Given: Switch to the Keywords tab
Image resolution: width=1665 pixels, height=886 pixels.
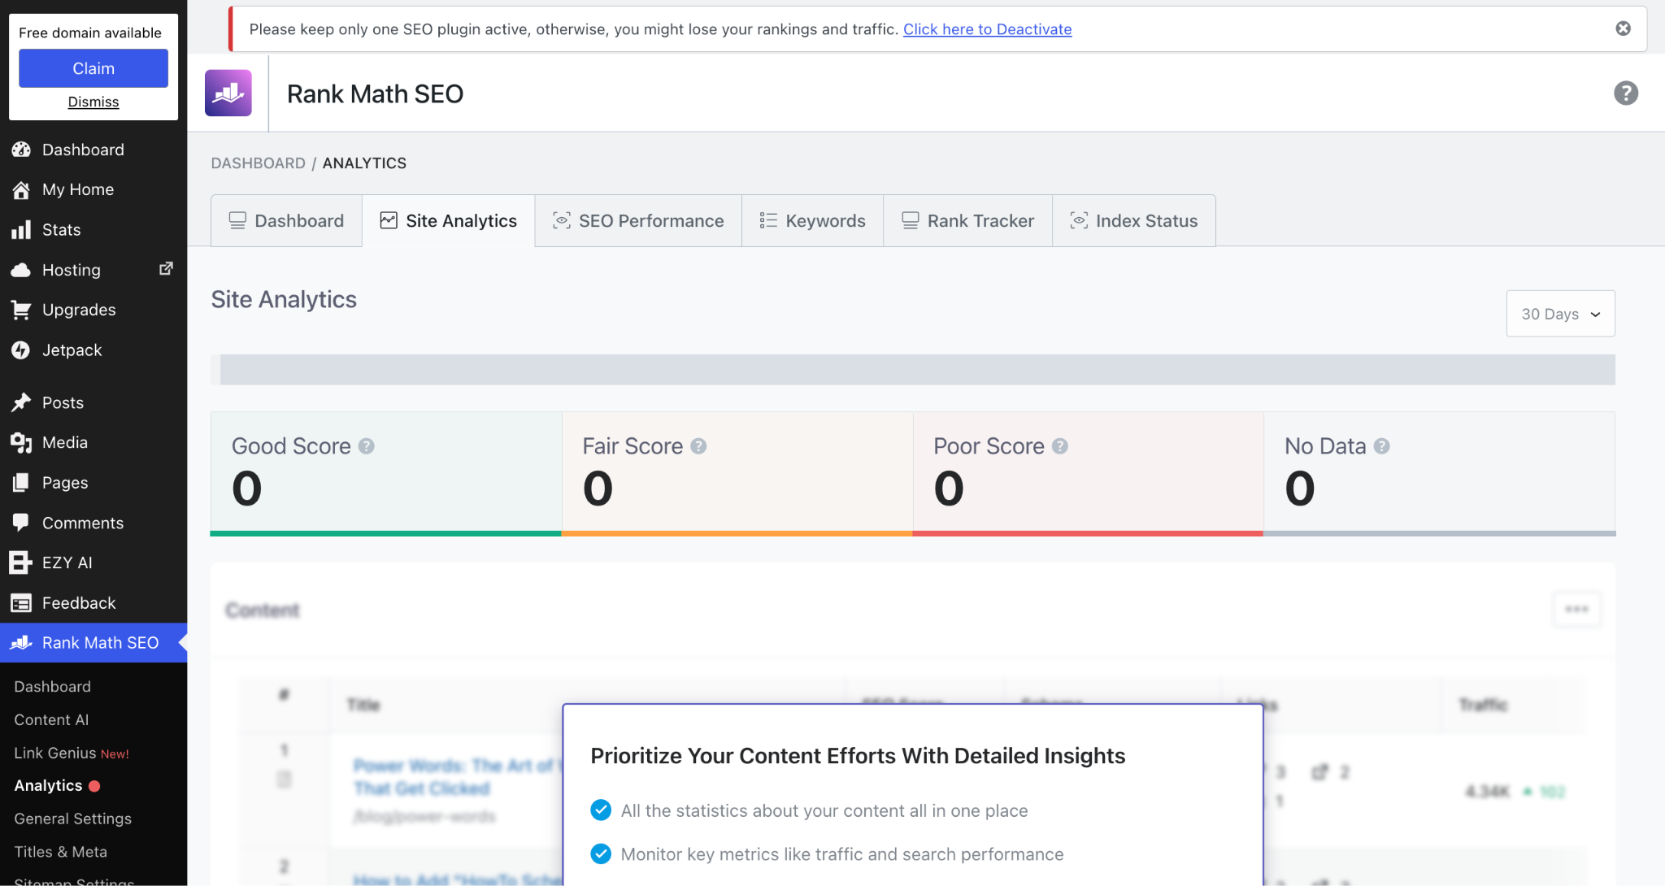Looking at the screenshot, I should click(812, 221).
